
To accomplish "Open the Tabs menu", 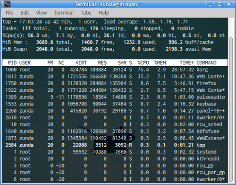I will 86,13.
